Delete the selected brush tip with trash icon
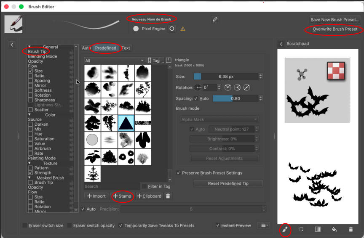The height and width of the screenshot is (238, 364). pyautogui.click(x=168, y=196)
